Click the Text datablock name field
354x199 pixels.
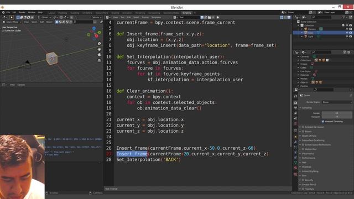tap(189, 17)
